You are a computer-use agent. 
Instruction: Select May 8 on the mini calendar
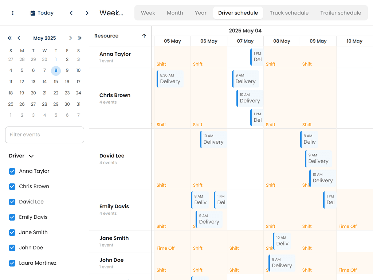(56, 70)
